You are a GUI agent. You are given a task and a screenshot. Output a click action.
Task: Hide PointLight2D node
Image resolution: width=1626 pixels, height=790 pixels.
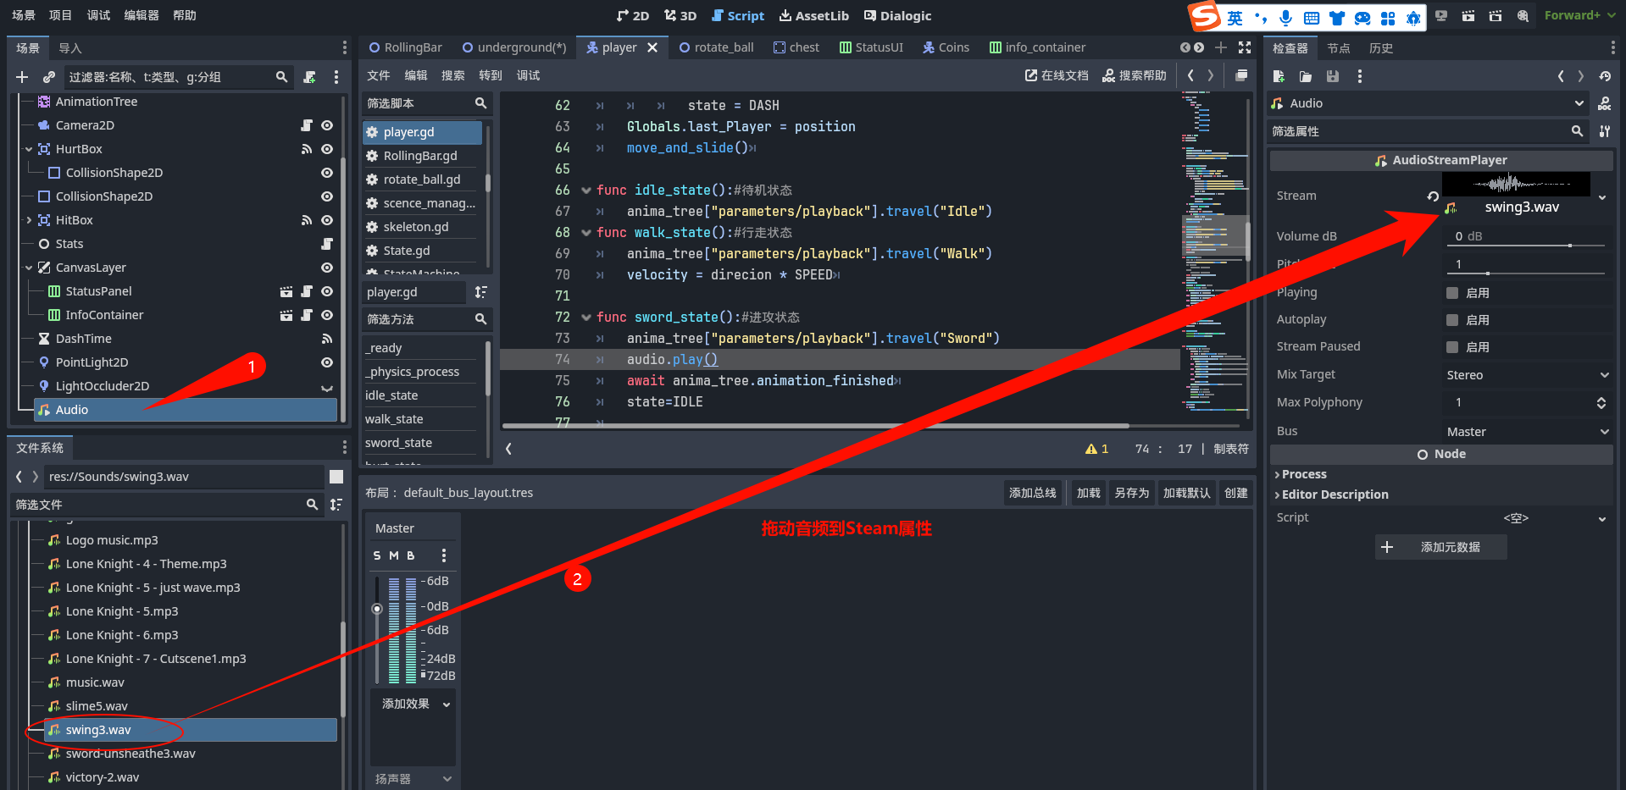pyautogui.click(x=327, y=362)
